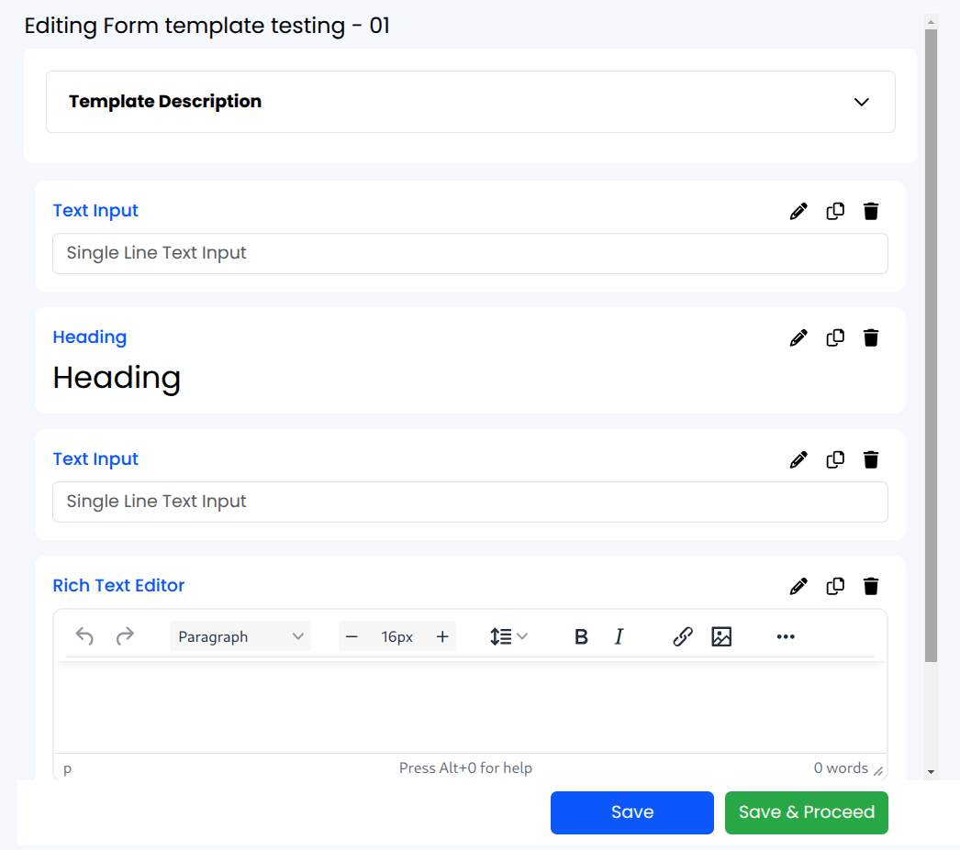The image size is (960, 850).
Task: Increase the font size with the plus button
Action: pos(442,636)
